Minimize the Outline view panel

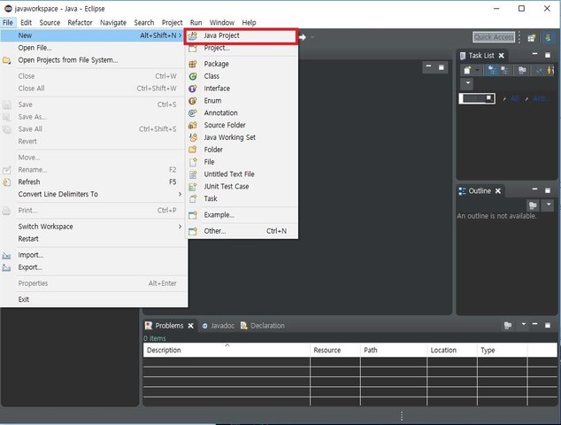(x=534, y=189)
